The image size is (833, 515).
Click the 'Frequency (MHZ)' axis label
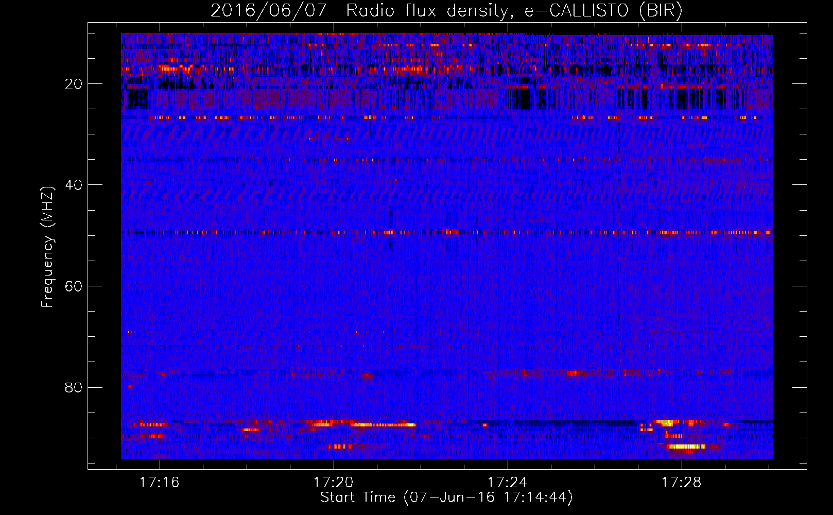[47, 247]
